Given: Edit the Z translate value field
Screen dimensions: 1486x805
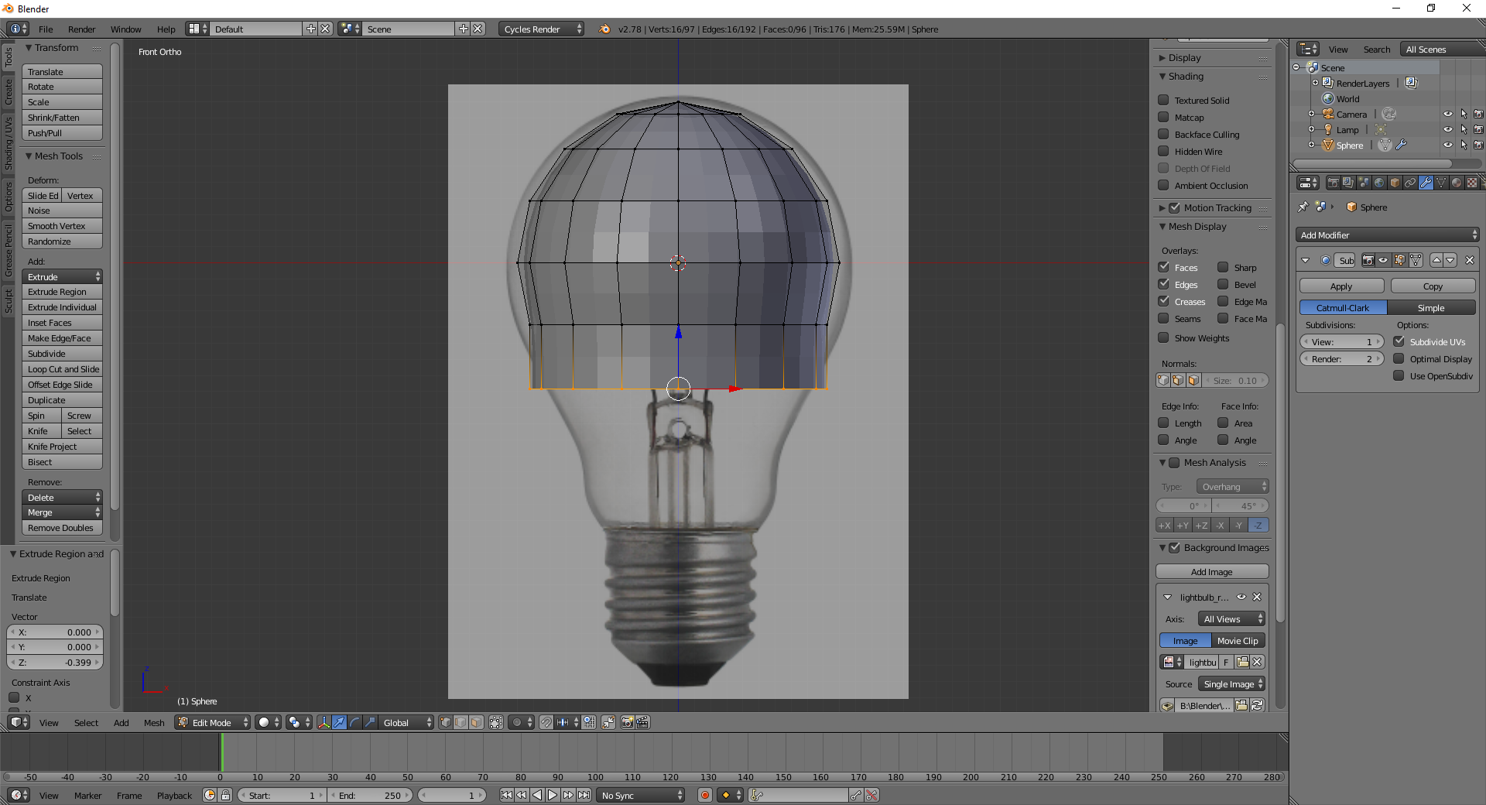Looking at the screenshot, I should [x=54, y=663].
